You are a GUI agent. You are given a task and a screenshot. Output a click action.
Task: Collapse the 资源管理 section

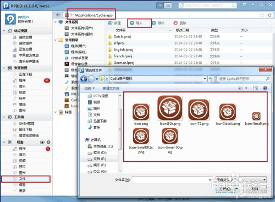(x=4, y=68)
